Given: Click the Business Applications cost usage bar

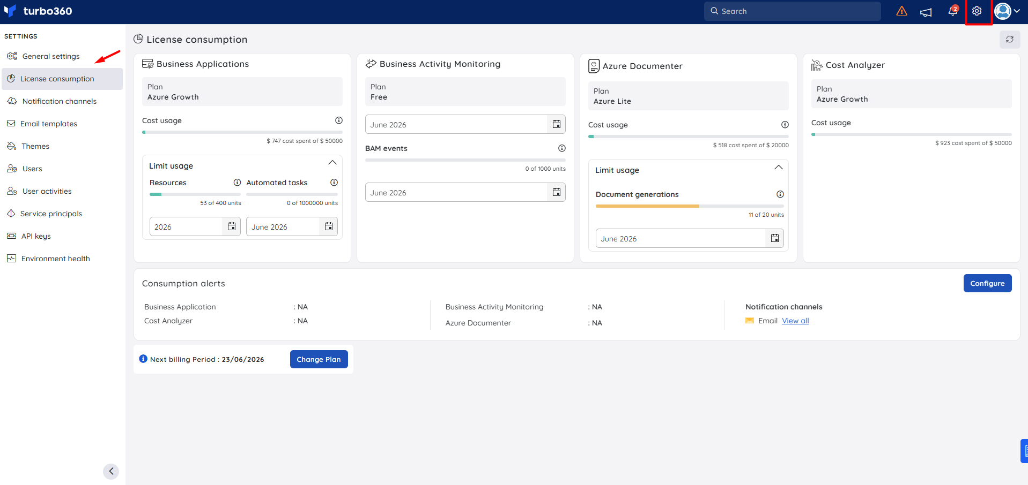Looking at the screenshot, I should click(242, 132).
